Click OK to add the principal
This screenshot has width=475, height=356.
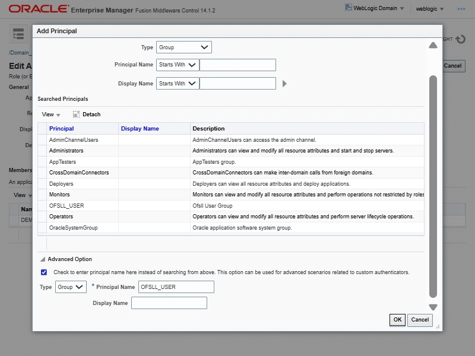click(x=397, y=320)
